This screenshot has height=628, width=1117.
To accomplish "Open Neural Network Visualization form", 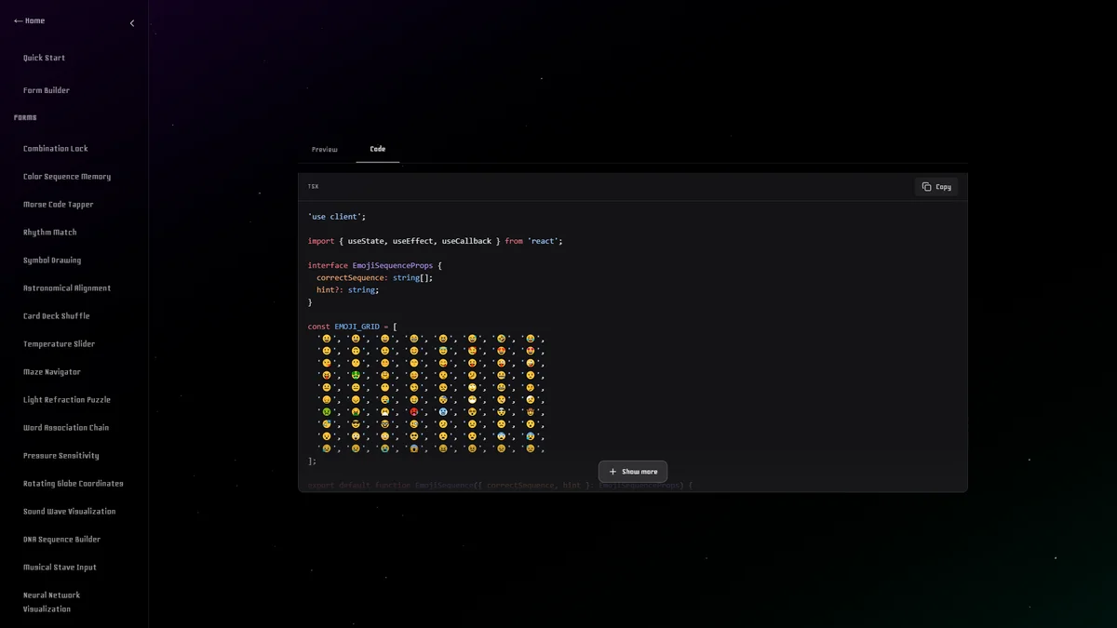I will [51, 602].
